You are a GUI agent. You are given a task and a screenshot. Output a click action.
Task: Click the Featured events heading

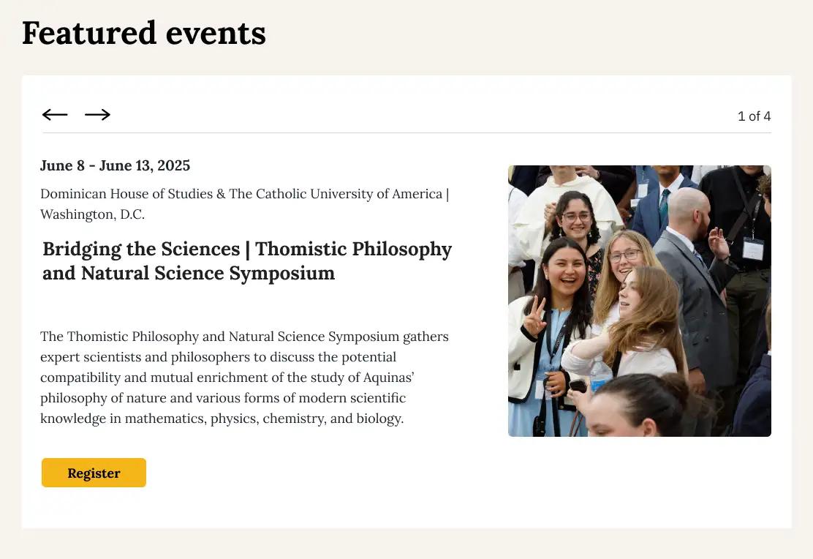coord(143,33)
